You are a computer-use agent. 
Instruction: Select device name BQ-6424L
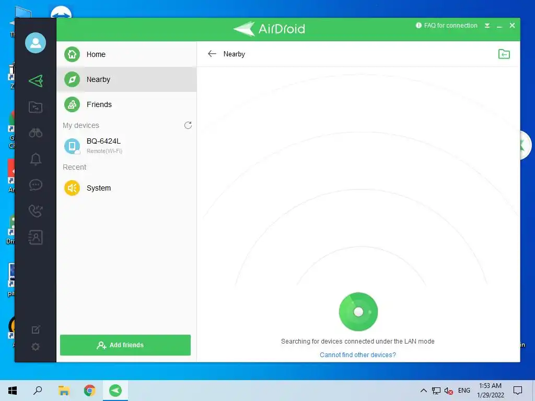tap(103, 141)
